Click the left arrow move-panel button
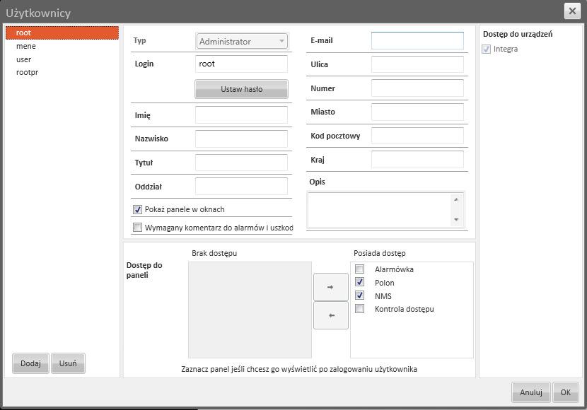 coord(330,315)
